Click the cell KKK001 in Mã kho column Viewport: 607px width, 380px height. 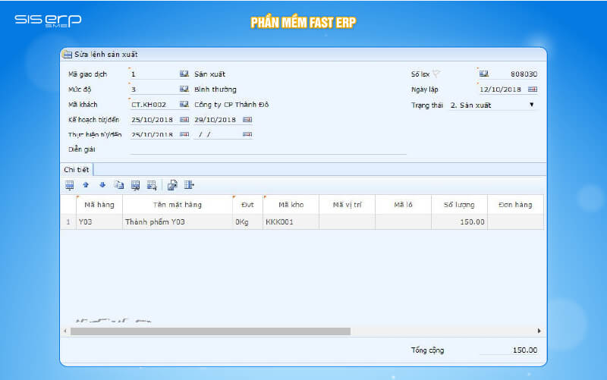(x=291, y=221)
